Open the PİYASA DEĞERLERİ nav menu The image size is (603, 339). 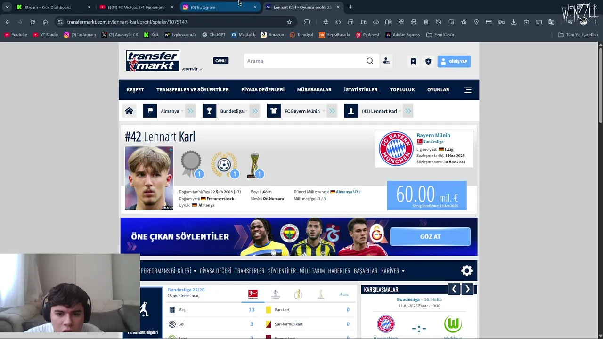263,89
